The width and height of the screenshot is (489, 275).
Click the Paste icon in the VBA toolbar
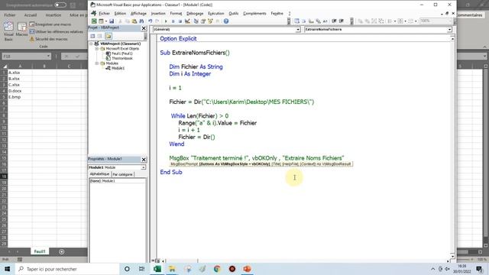134,21
